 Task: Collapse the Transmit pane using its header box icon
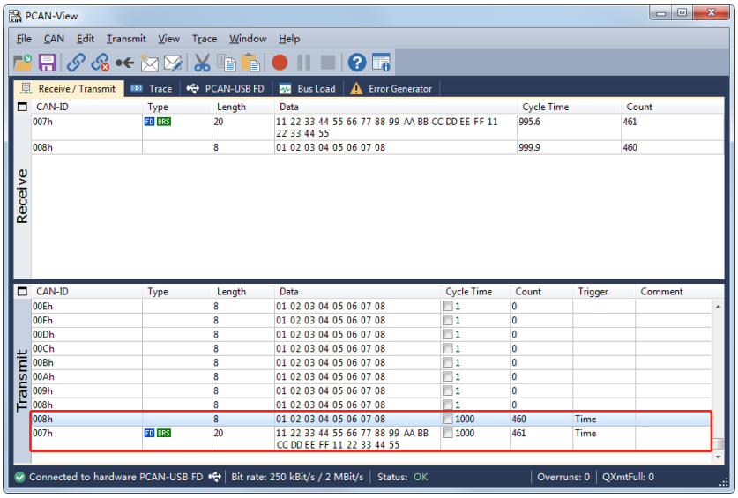pos(22,292)
